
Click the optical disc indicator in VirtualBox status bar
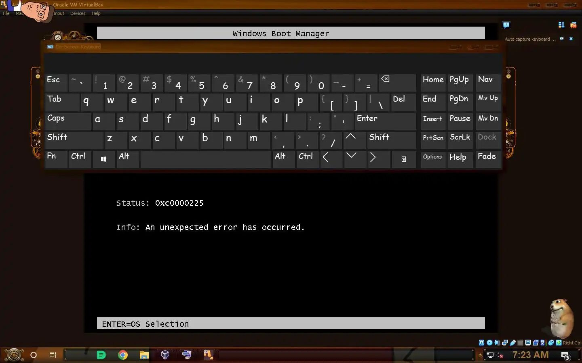pos(489,342)
